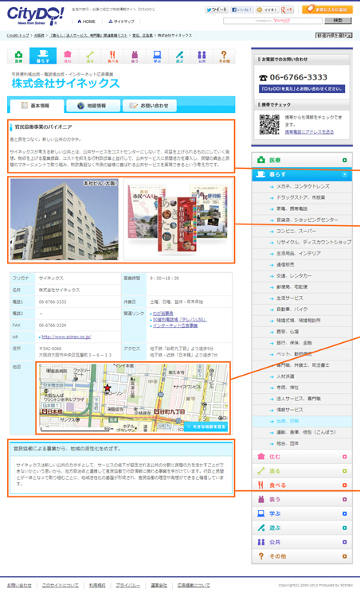Screen dimensions: 360x600
Task: Expand the 装う sidebar category
Action: (x=302, y=499)
